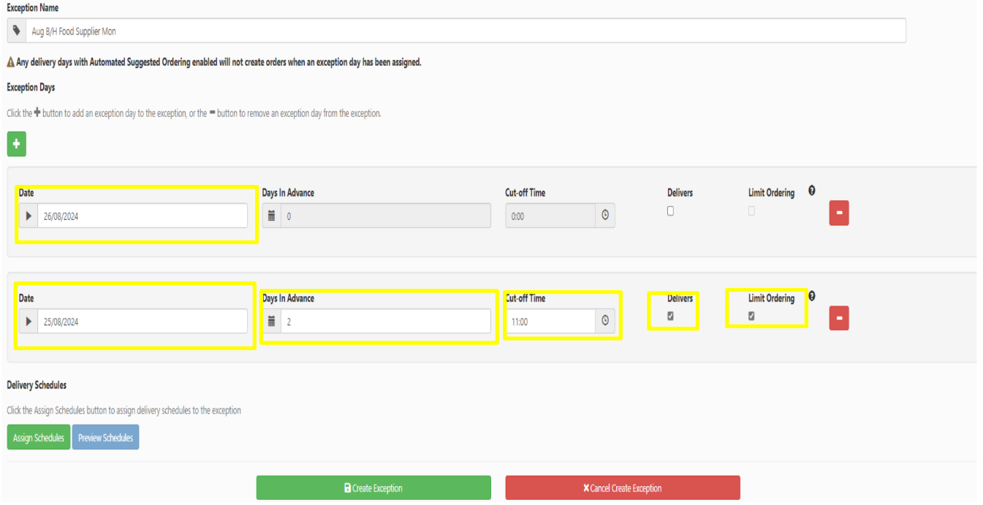This screenshot has width=983, height=505.
Task: Open date picker arrow for 26/08/2024
Action: click(x=29, y=216)
